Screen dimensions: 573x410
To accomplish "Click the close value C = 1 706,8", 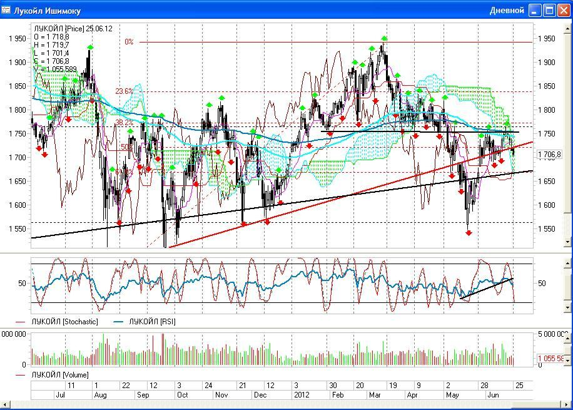I will pos(51,61).
